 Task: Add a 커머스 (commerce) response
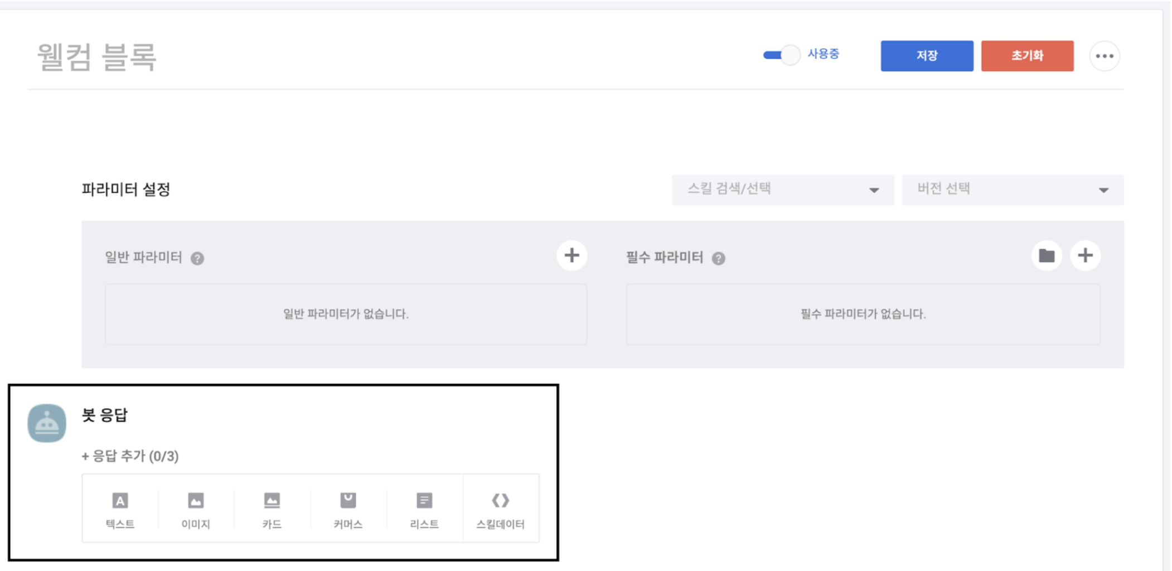348,509
